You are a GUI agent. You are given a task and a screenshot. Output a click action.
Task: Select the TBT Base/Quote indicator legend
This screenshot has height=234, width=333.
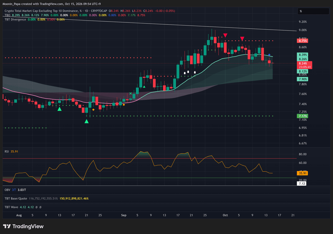[x=16, y=199]
